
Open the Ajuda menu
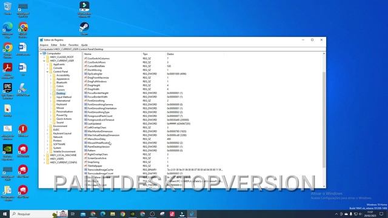click(x=84, y=45)
